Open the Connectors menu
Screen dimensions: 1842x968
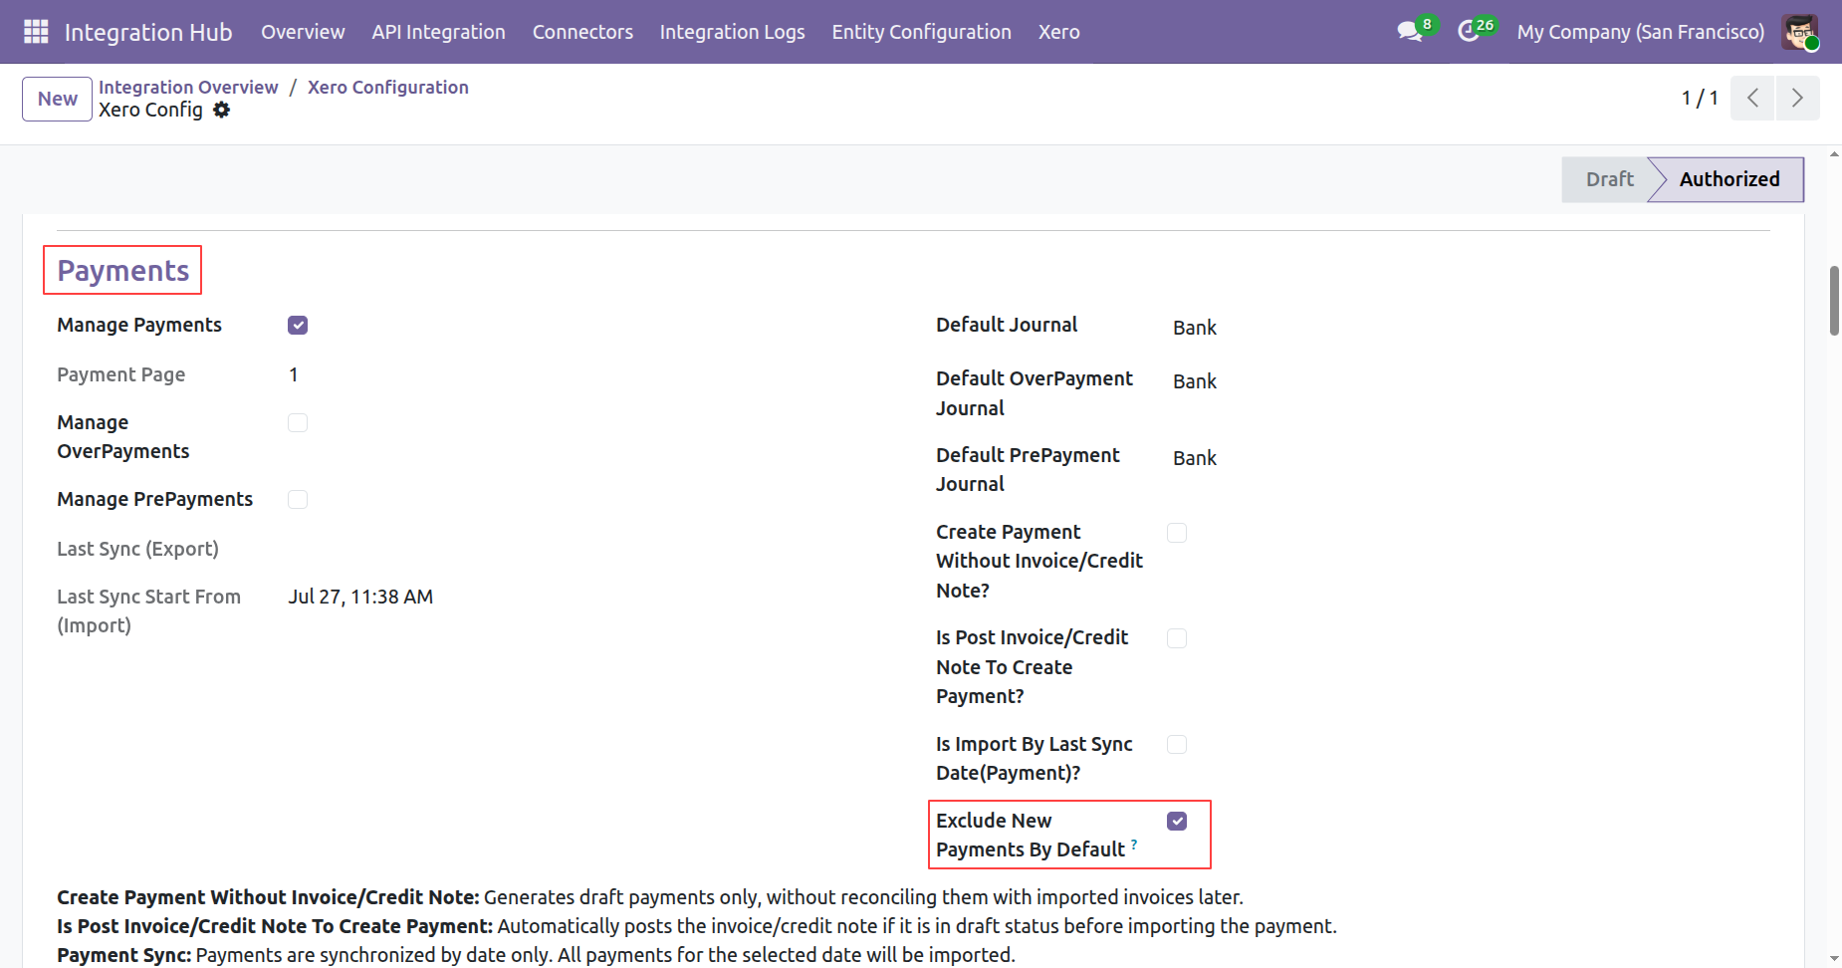(582, 32)
